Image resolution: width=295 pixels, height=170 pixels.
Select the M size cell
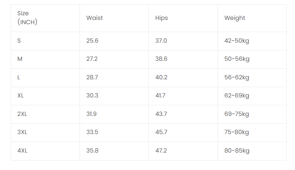point(20,59)
